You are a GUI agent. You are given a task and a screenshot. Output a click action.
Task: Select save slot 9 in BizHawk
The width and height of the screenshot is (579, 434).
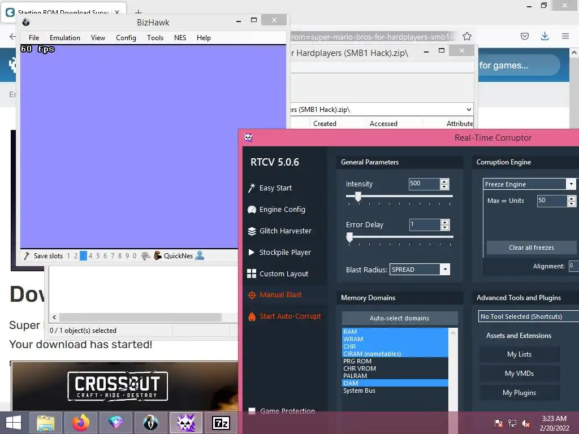[x=127, y=256]
